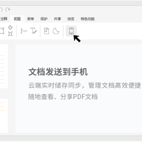Viewport: 142px width, 142px height.
Task: Open the 注释 tab
Action: [4, 19]
